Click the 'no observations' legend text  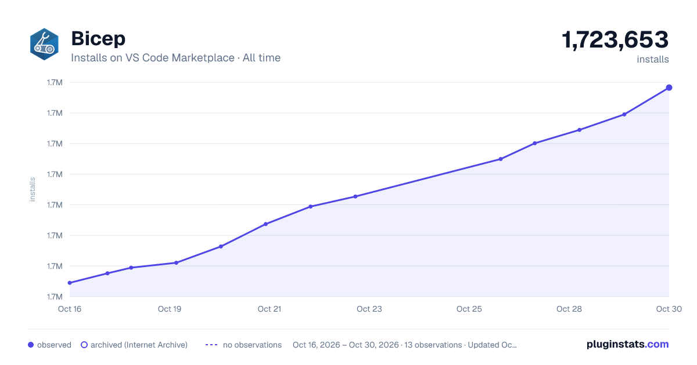tap(252, 345)
